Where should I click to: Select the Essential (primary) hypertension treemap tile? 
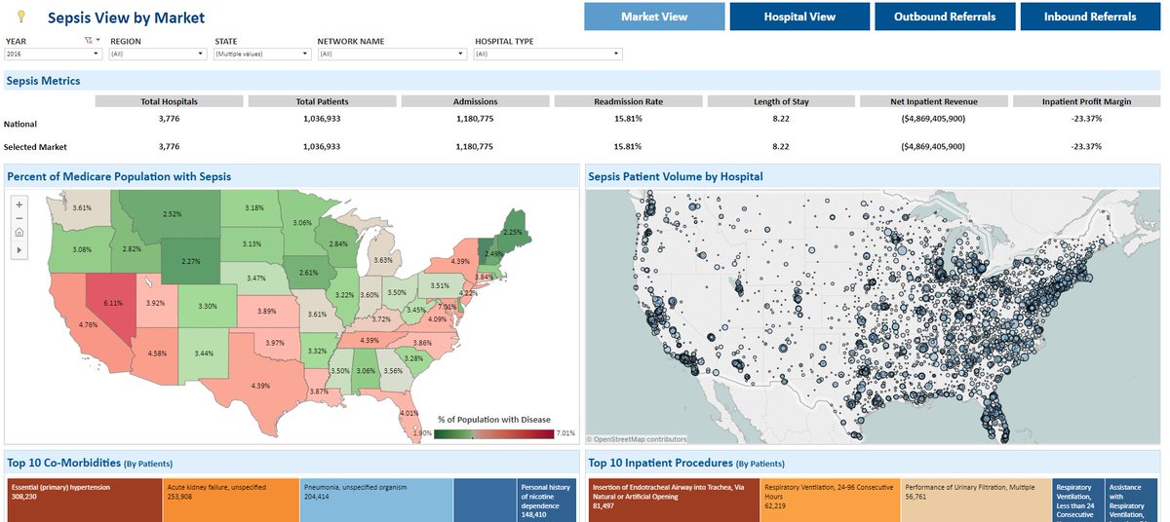point(85,500)
